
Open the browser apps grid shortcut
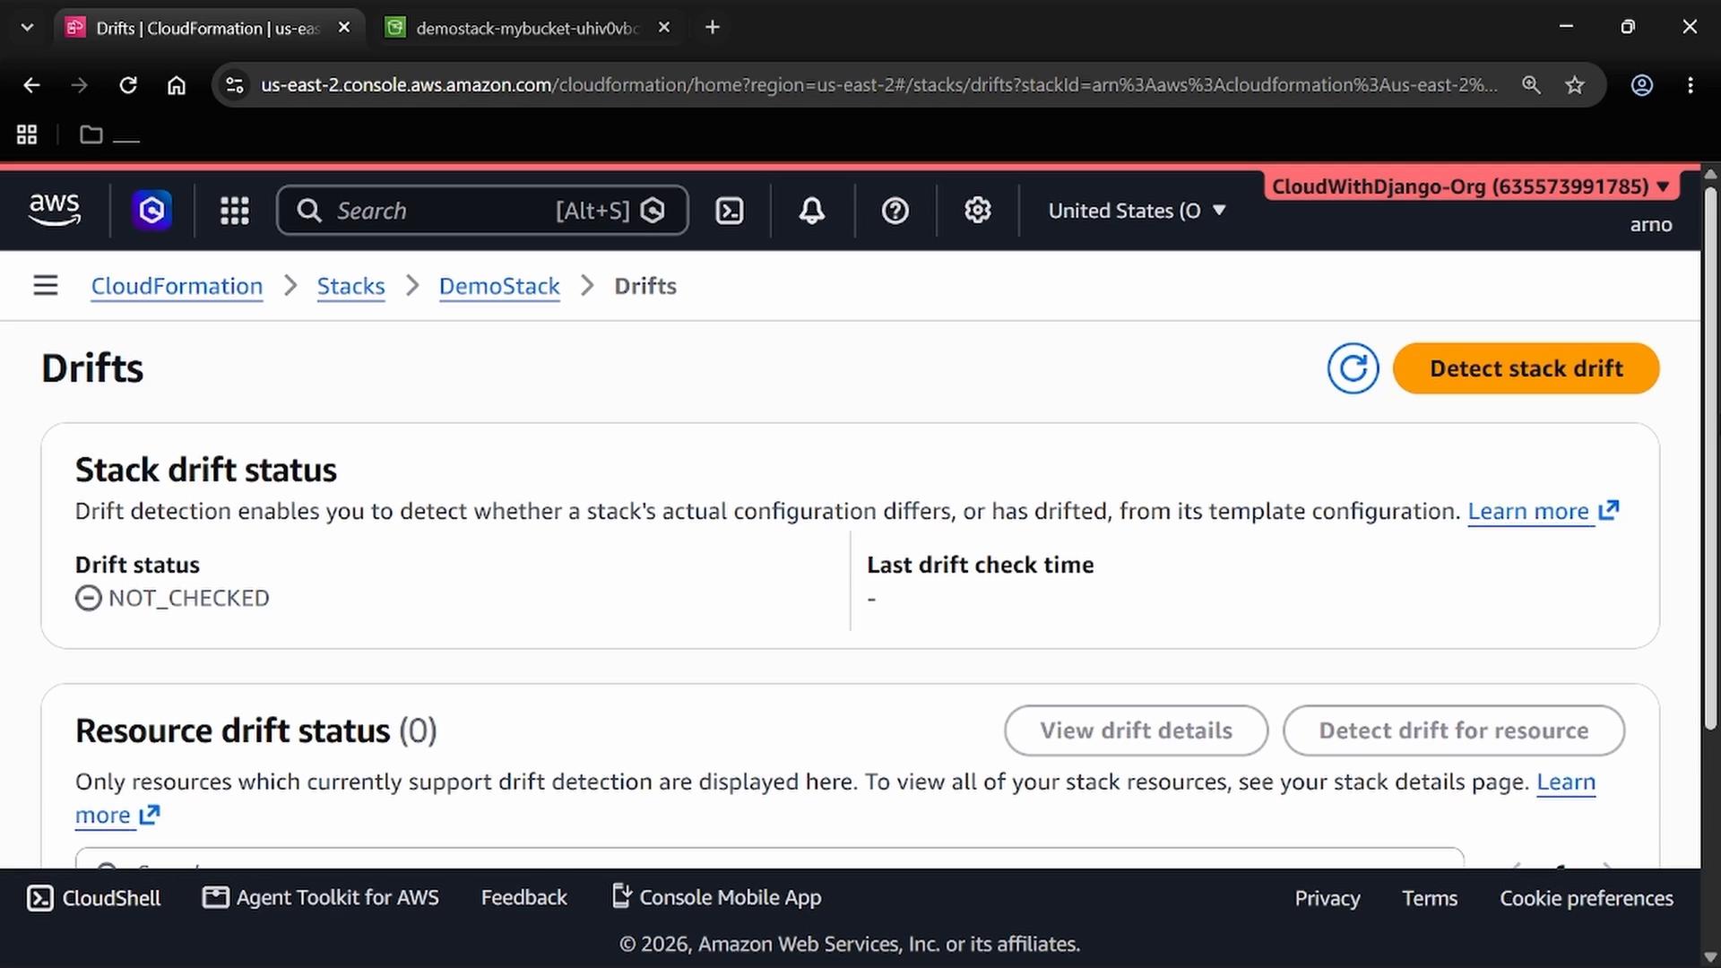click(x=27, y=134)
